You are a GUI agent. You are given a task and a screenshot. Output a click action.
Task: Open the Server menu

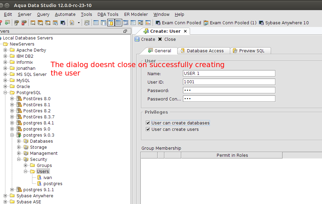[x=25, y=14]
